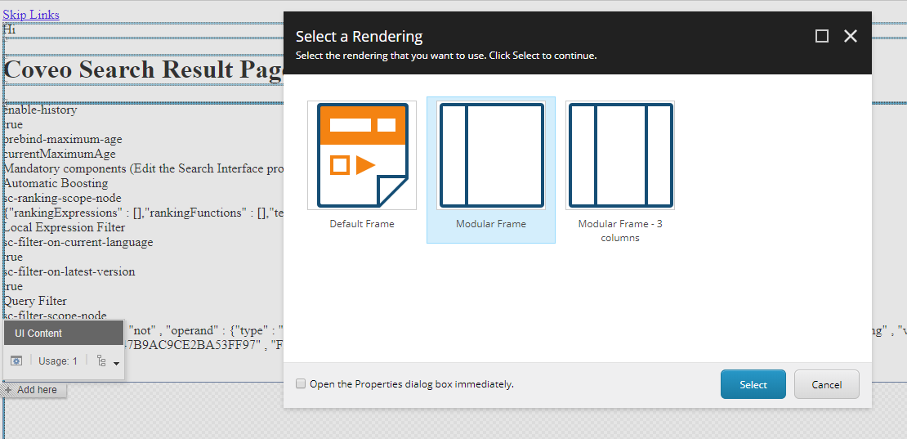The image size is (907, 439).
Task: Click the Modular Frame - 3 columns label
Action: [x=620, y=231]
